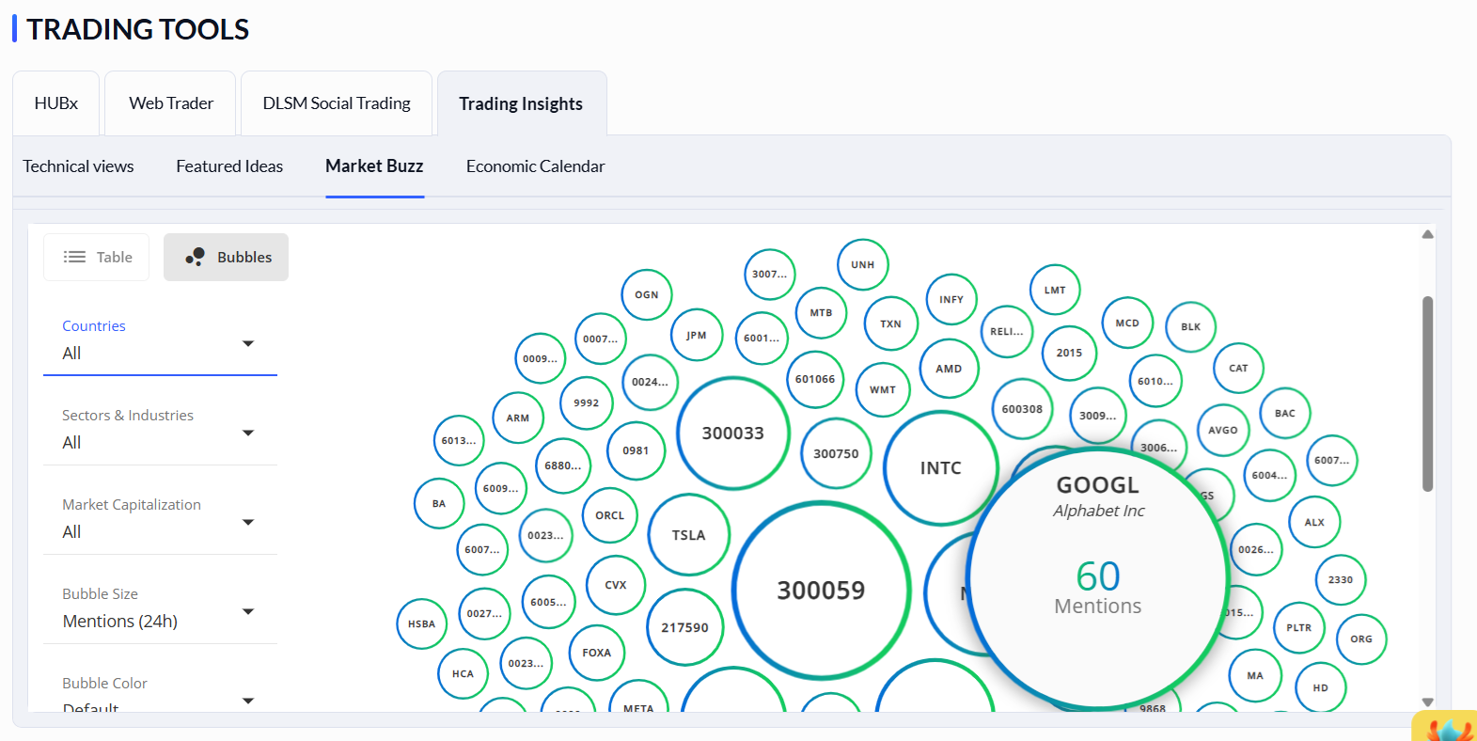Screen dimensions: 1477x741
Task: Click the UNH bubble
Action: [862, 264]
